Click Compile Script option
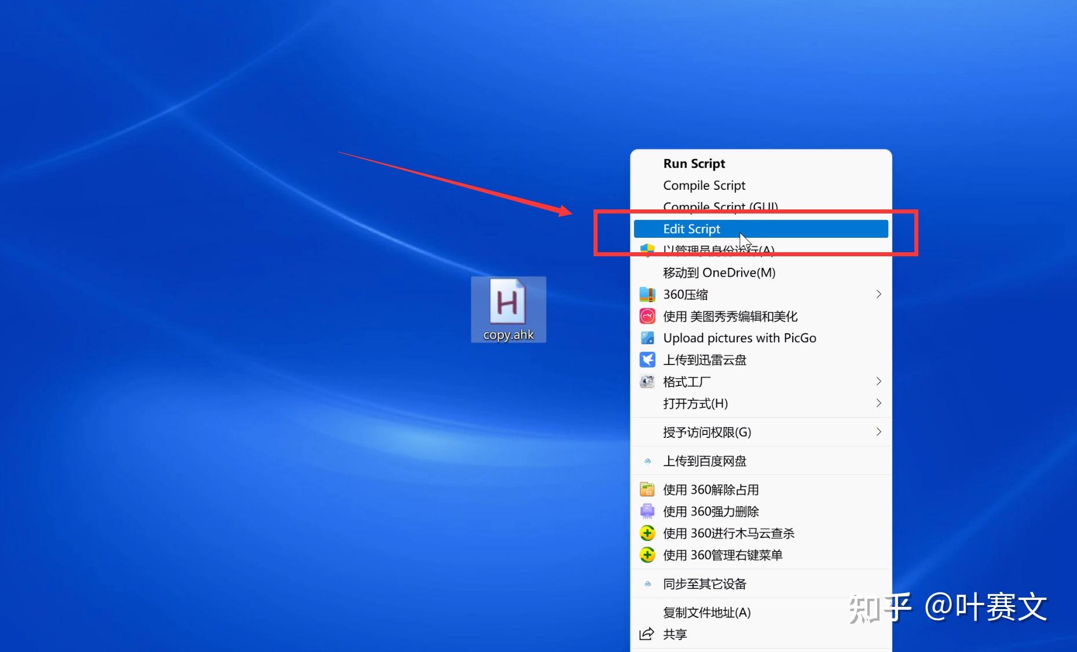The width and height of the screenshot is (1077, 652). coord(704,185)
